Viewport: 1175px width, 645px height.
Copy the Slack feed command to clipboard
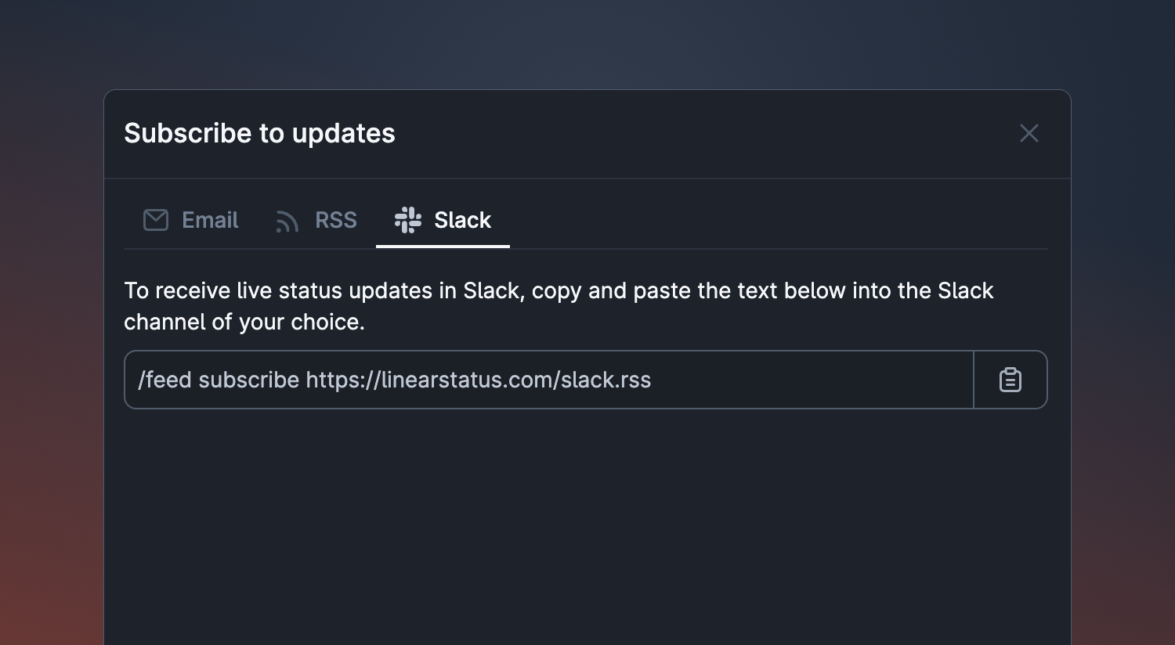click(1010, 380)
